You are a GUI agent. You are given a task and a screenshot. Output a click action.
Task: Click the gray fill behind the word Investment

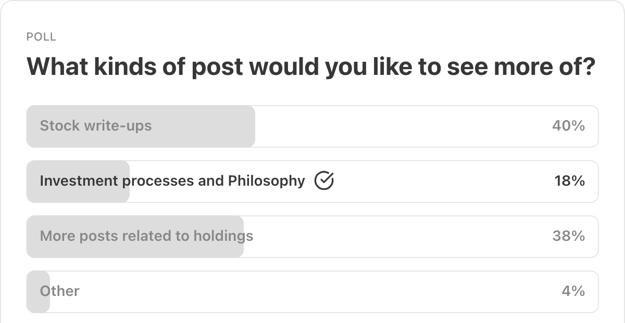pyautogui.click(x=78, y=193)
